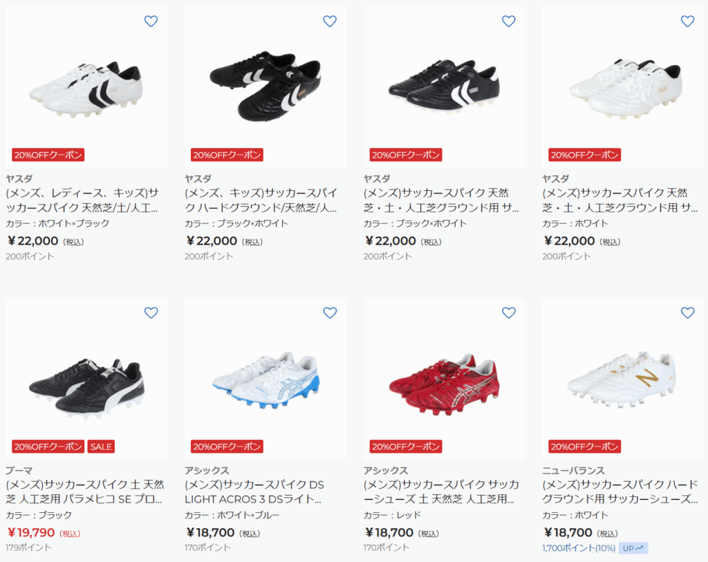The image size is (708, 562).
Task: Open the white-black Yasuda shoe image
Action: tap(86, 87)
